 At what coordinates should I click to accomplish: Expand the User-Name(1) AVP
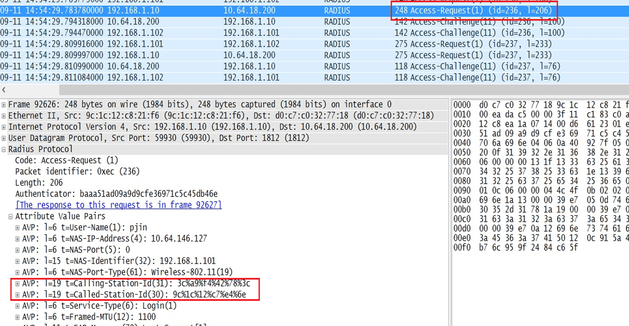click(x=17, y=228)
